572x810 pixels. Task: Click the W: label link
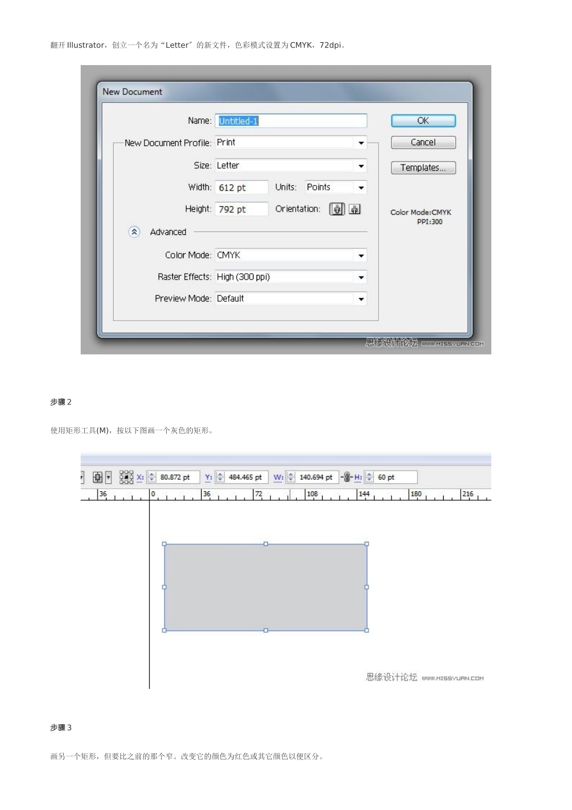coord(279,477)
